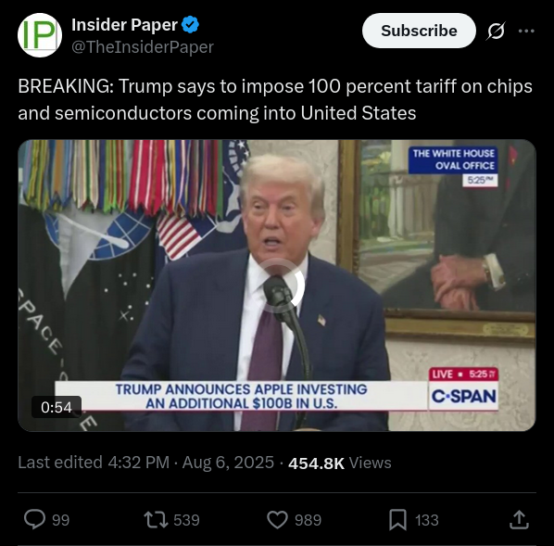Viewport: 554px width, 546px height.
Task: Bookmark this post
Action: [x=397, y=520]
